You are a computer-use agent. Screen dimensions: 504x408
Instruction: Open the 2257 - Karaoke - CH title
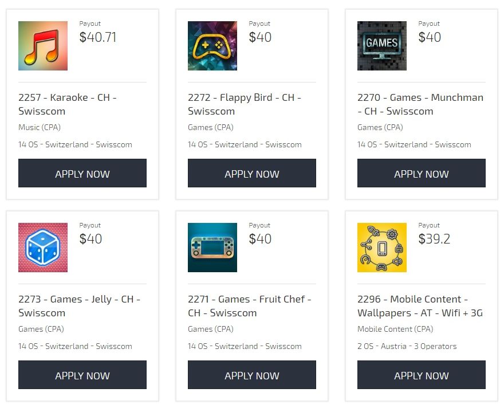pyautogui.click(x=68, y=104)
